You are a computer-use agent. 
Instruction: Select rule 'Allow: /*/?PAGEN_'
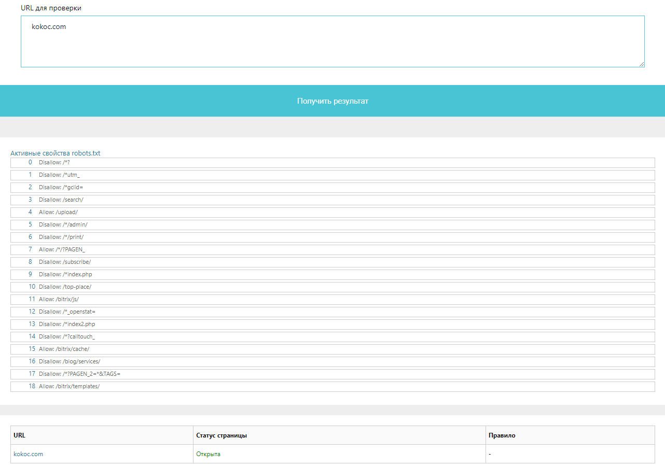pos(332,250)
